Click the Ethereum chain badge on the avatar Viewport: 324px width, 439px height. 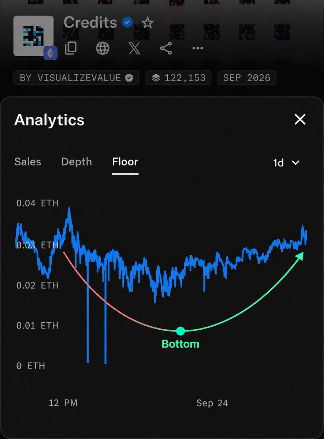coord(51,53)
